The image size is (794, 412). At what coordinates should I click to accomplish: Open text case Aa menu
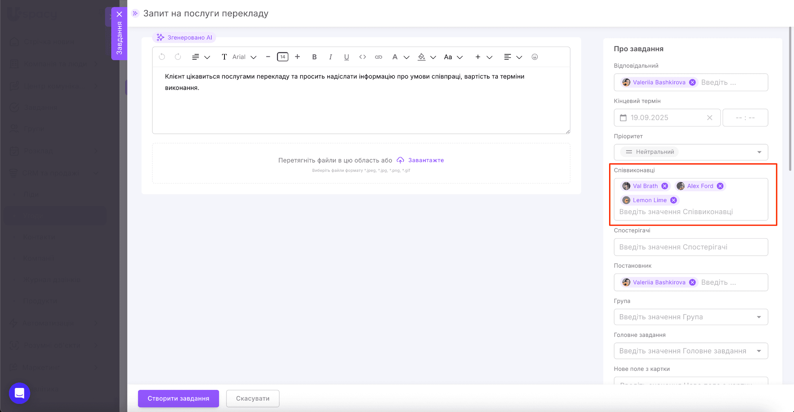click(x=453, y=57)
